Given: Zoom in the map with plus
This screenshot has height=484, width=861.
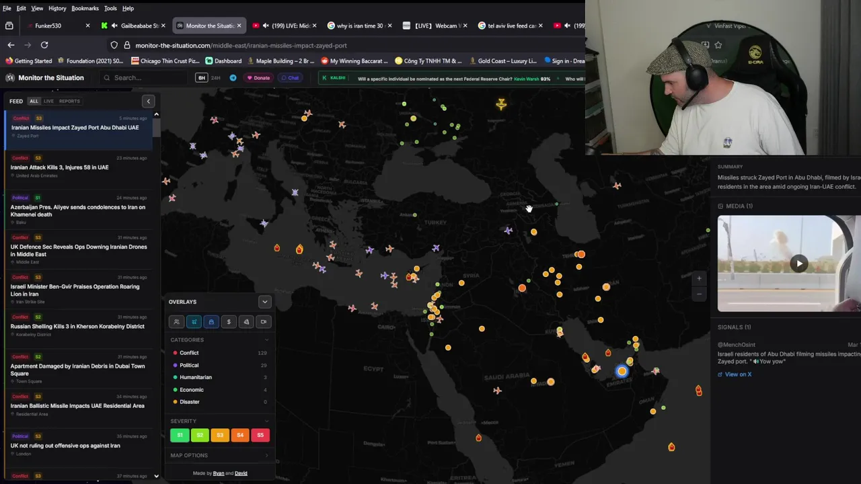Looking at the screenshot, I should coord(699,278).
